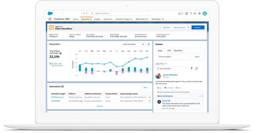Viewport: 255px width, 133px height.
Task: Click the Edit Properties button
Action: click(179, 27)
